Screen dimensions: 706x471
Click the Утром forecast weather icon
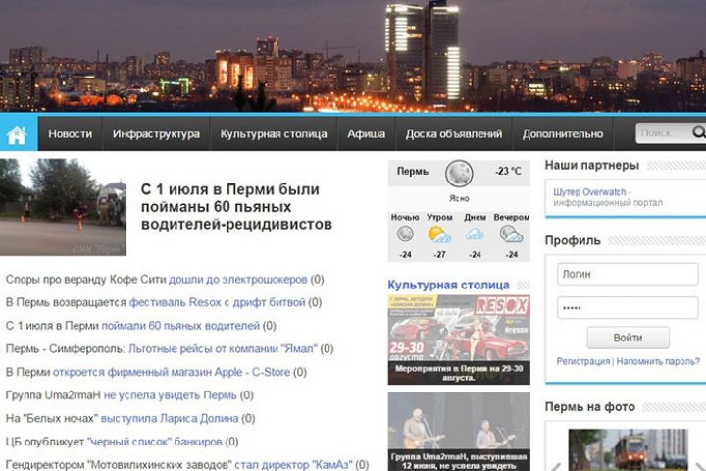click(x=439, y=235)
